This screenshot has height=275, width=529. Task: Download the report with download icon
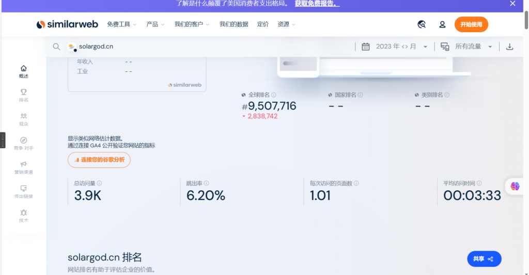click(509, 47)
